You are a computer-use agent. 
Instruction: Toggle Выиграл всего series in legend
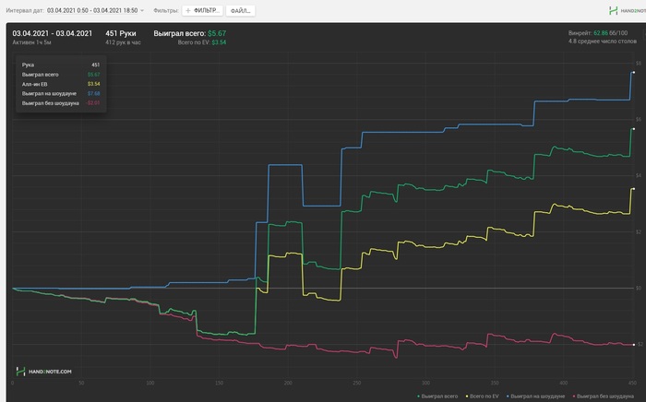[x=437, y=396]
